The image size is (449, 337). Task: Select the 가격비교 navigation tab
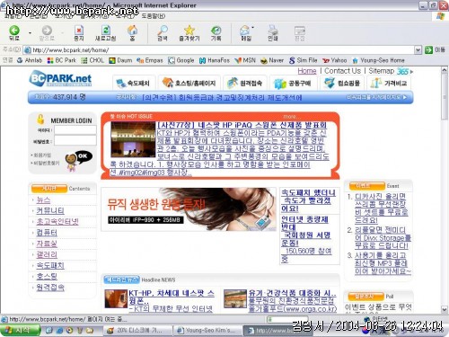tap(389, 83)
